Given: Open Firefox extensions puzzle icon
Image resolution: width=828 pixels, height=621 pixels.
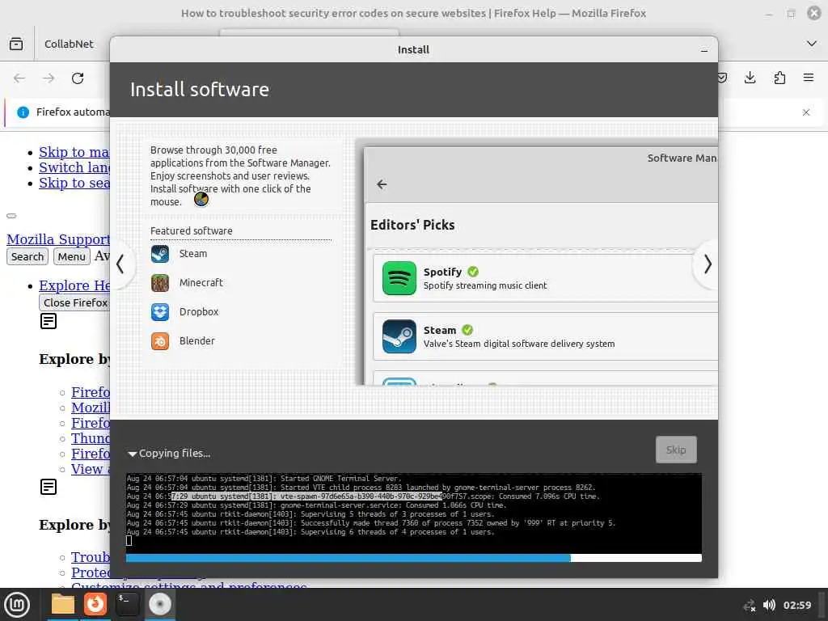Looking at the screenshot, I should [x=779, y=78].
